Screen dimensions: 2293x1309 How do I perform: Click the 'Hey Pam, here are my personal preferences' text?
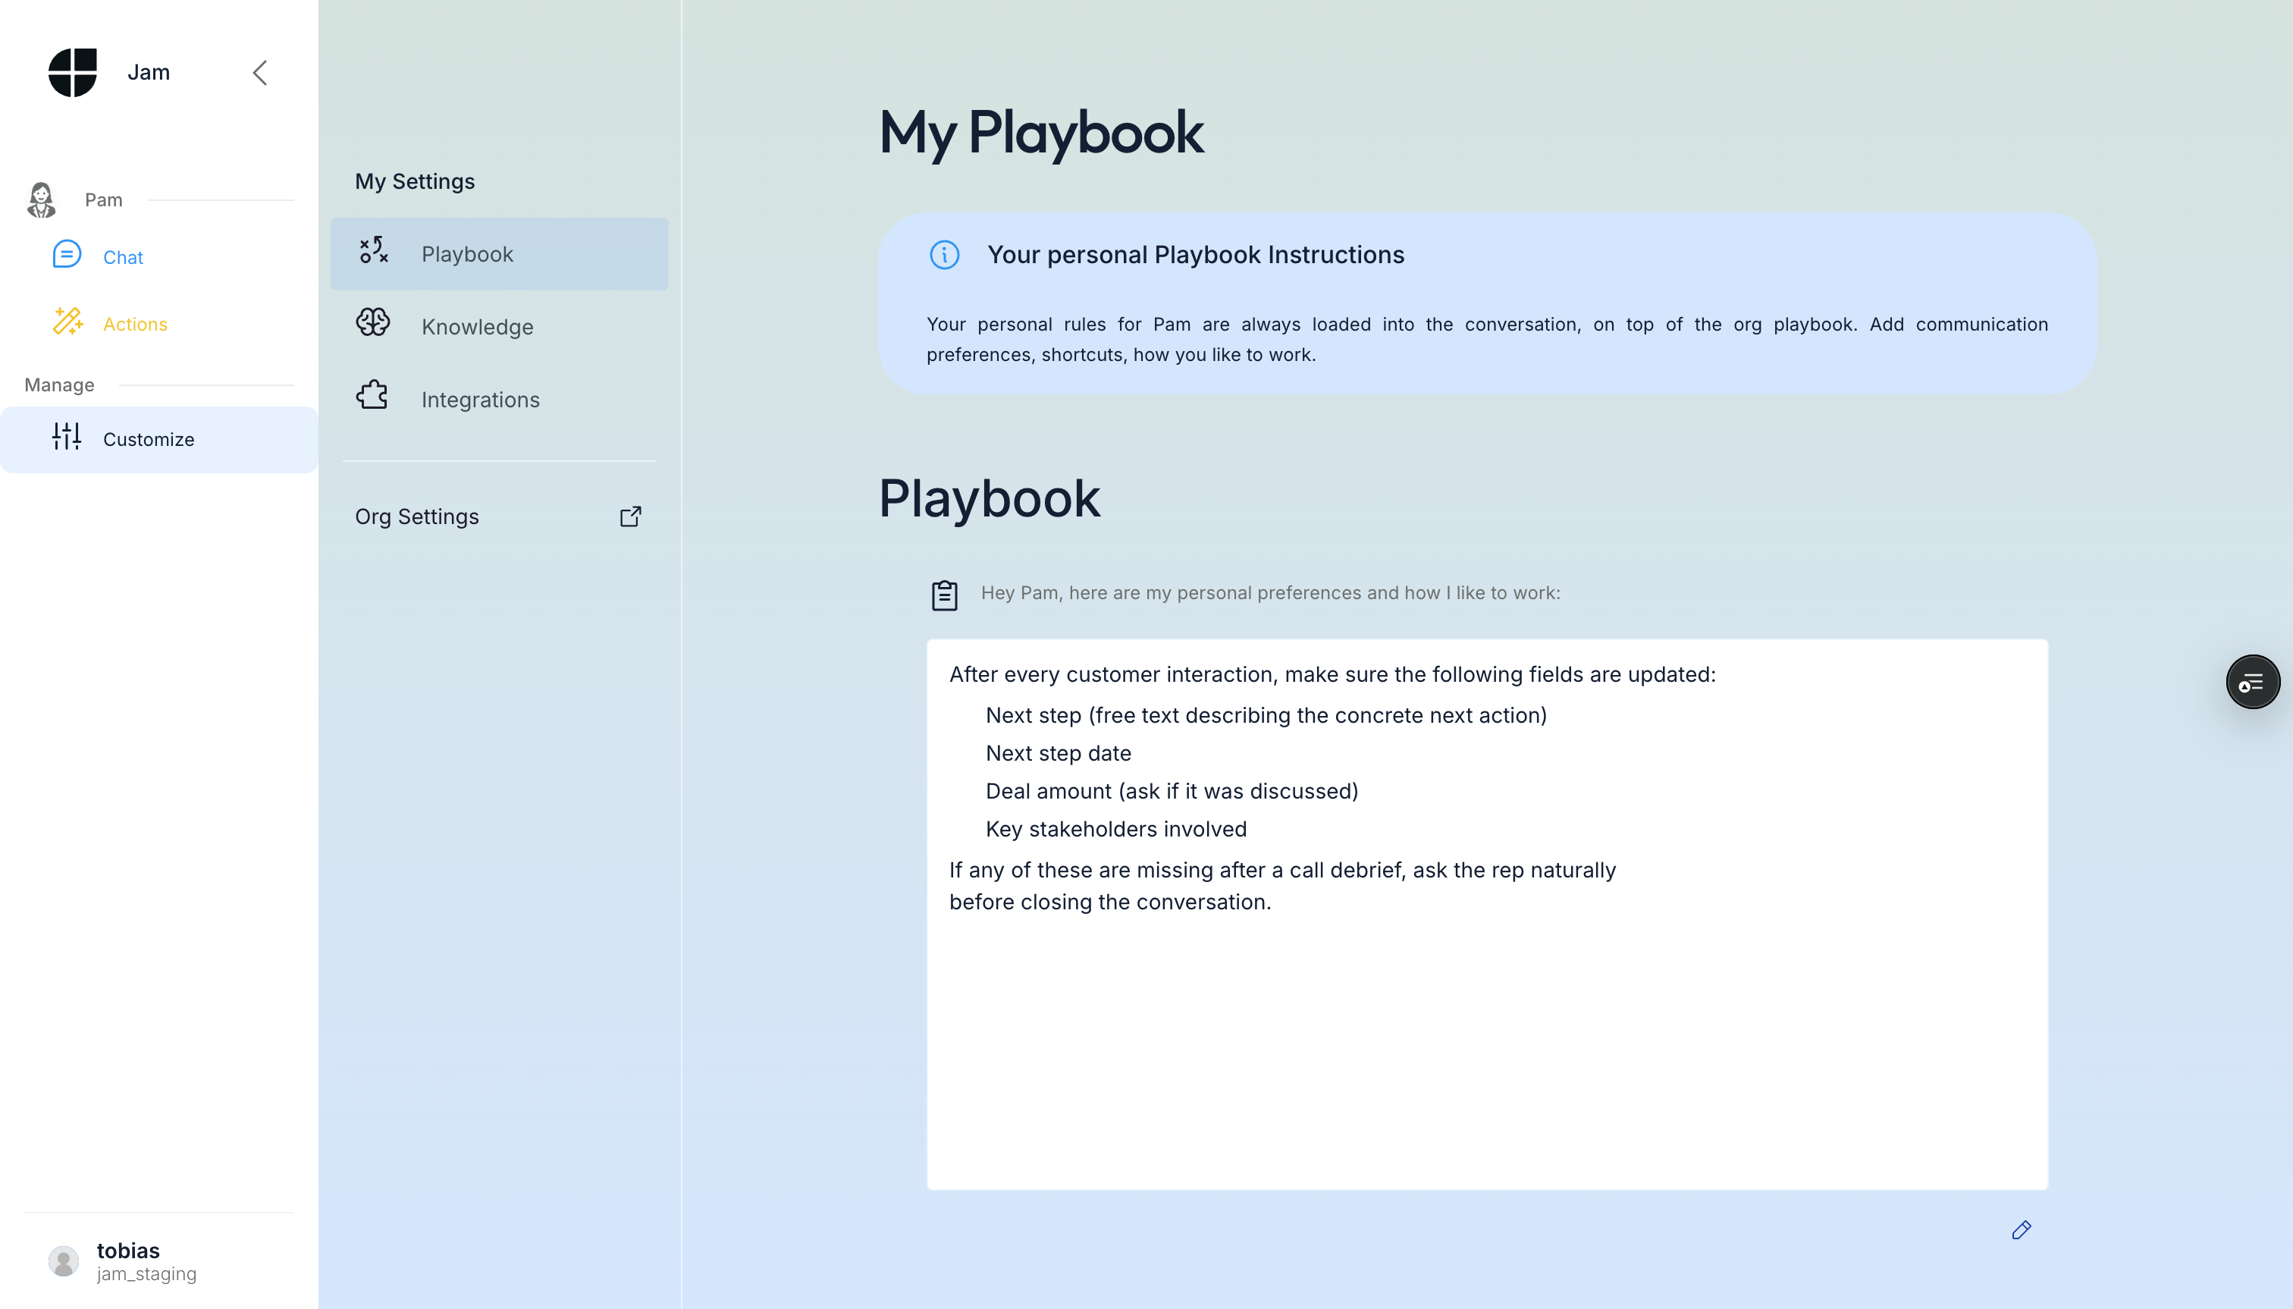point(1270,592)
